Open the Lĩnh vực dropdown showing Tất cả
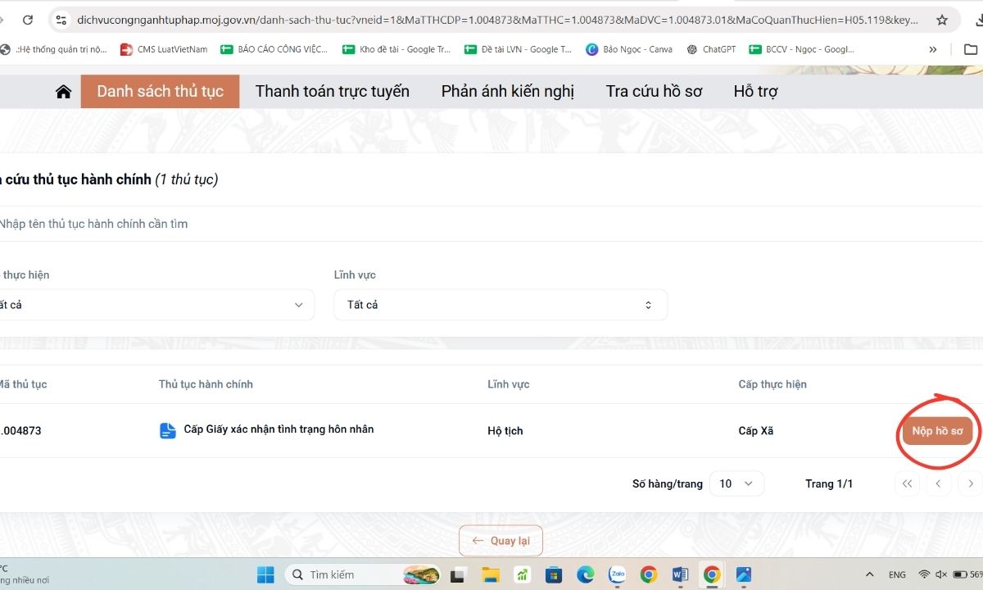Screen dimensions: 983x590 (501, 305)
